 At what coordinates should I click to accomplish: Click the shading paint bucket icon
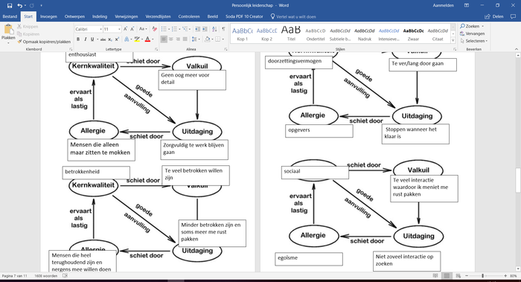(208, 39)
